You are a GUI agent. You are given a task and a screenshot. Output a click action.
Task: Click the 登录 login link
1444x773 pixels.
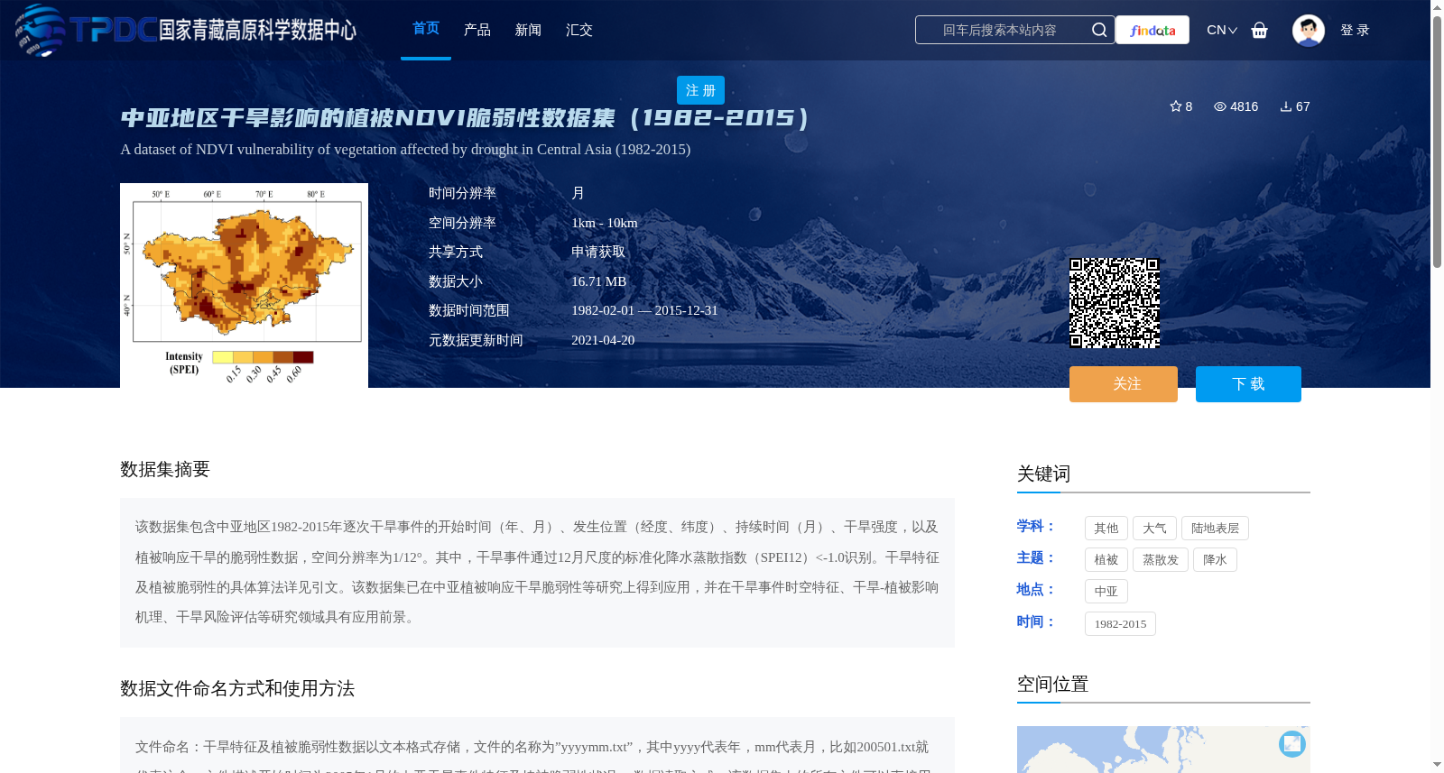(1355, 30)
